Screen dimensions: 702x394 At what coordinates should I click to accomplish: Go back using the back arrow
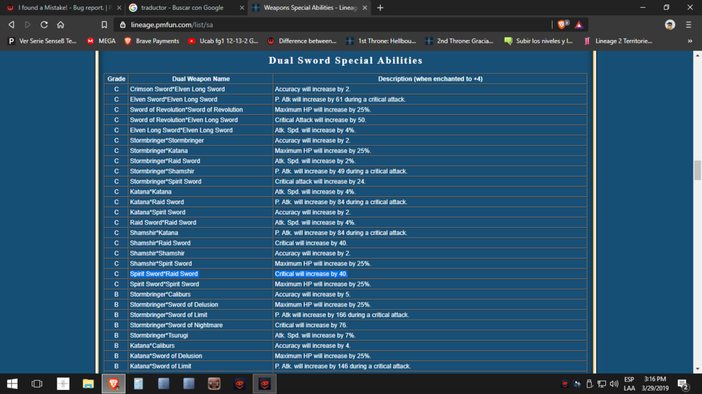click(x=11, y=25)
